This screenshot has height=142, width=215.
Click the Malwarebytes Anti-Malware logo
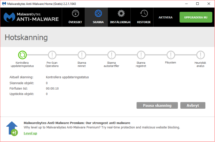coord(31,17)
